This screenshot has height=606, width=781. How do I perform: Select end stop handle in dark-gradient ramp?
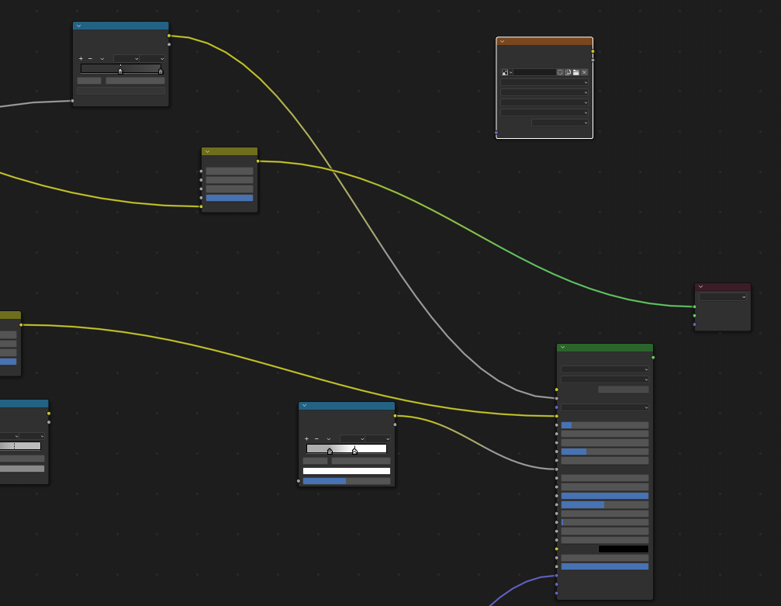coord(161,71)
